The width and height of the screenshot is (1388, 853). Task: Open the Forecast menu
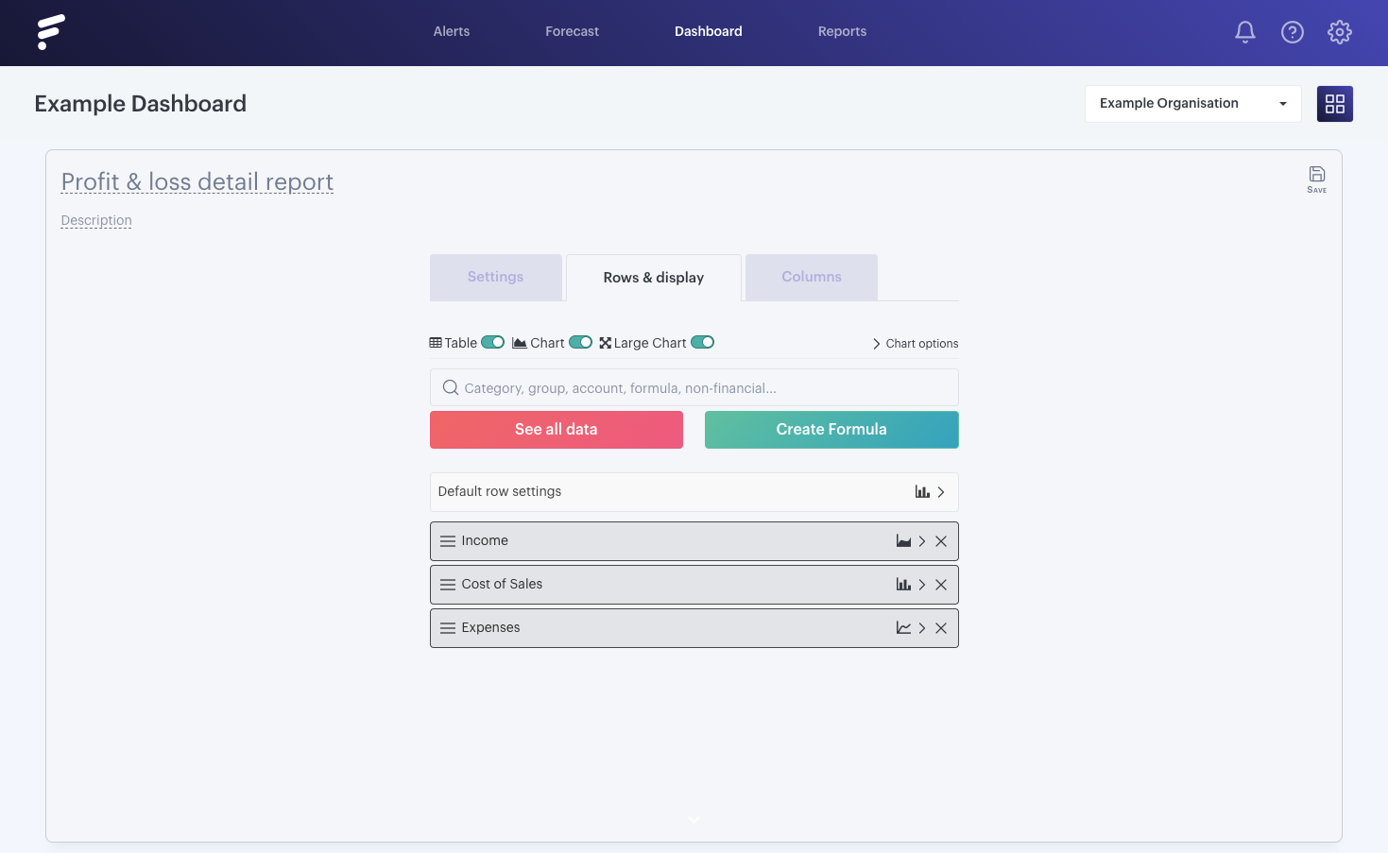[572, 31]
